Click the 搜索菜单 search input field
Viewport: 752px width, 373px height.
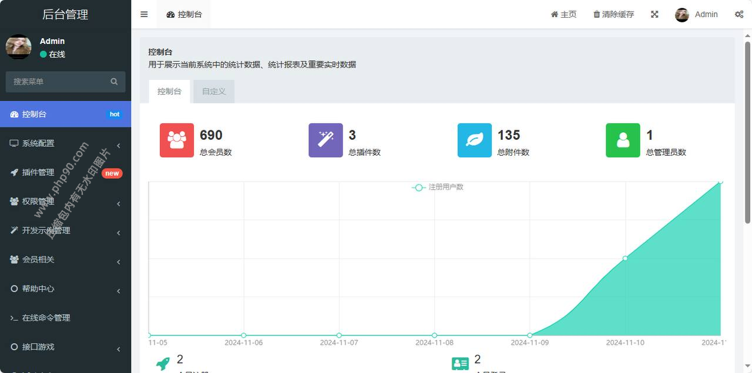(x=58, y=82)
